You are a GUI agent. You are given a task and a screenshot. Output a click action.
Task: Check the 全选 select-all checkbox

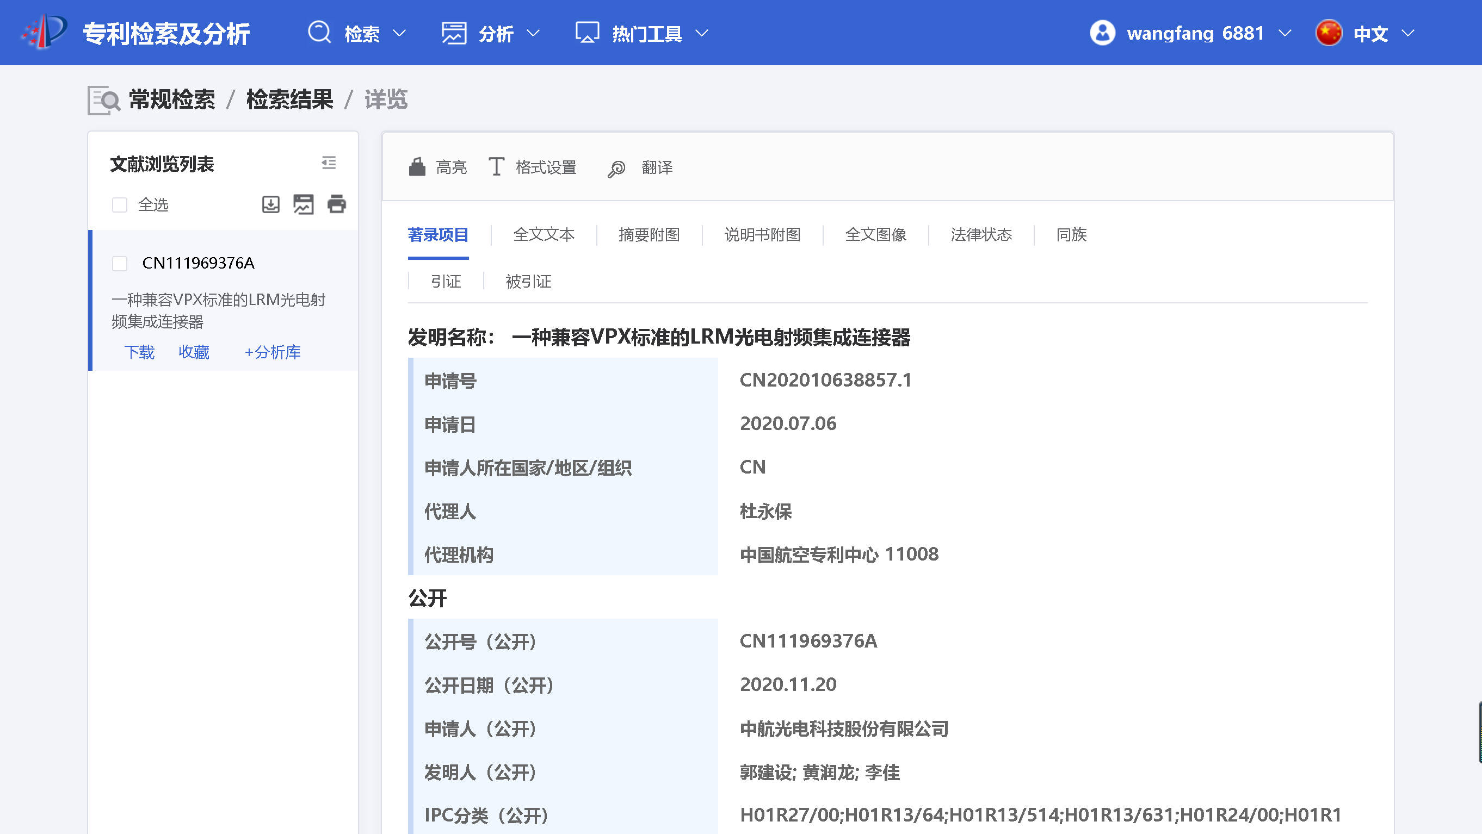coord(120,205)
